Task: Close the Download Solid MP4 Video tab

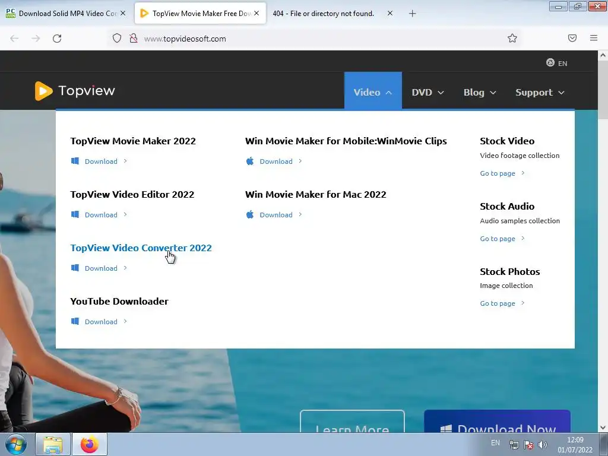Action: (x=123, y=13)
